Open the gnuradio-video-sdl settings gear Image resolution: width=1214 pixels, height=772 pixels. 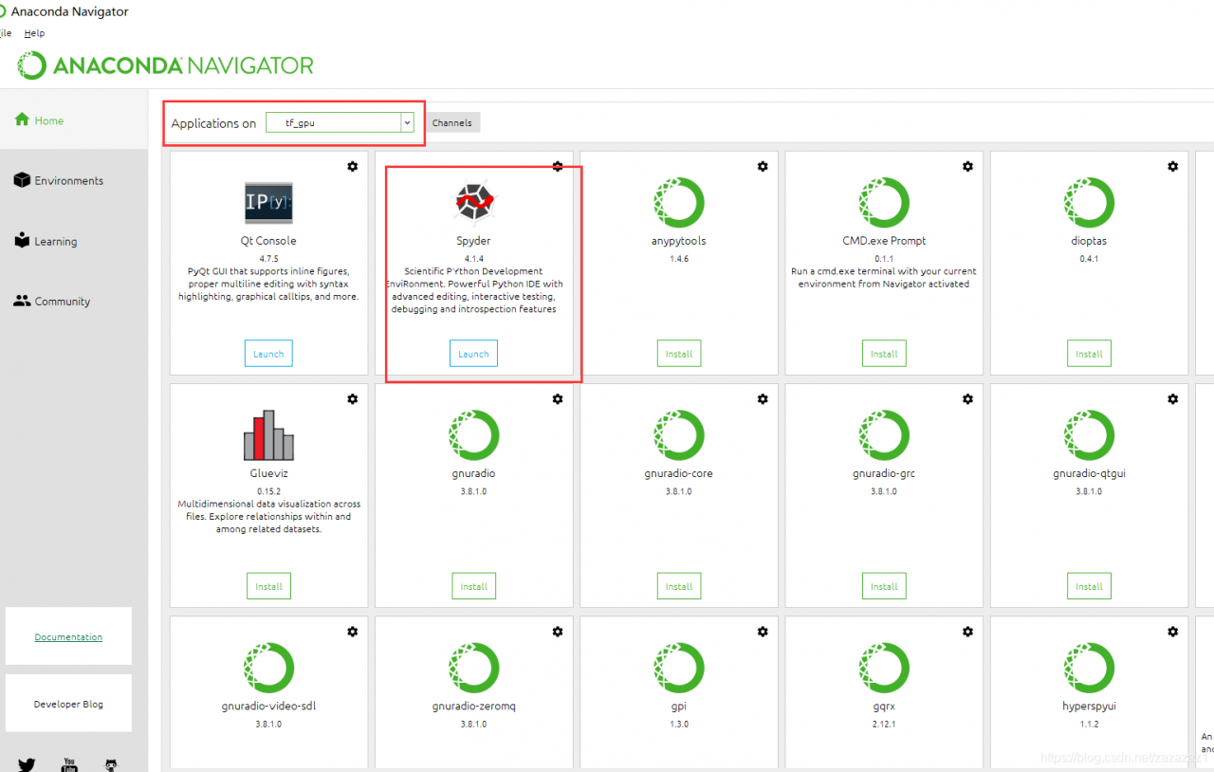(353, 632)
